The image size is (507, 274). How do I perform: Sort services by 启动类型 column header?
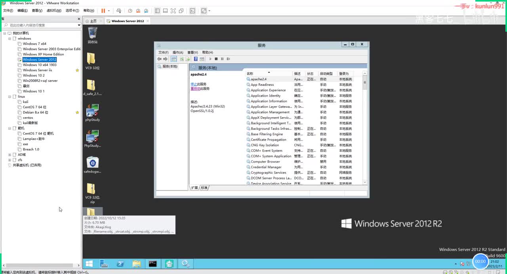click(x=328, y=74)
